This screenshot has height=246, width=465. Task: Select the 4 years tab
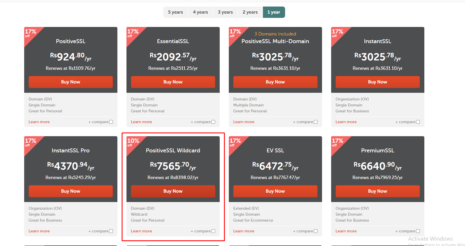[x=200, y=12]
